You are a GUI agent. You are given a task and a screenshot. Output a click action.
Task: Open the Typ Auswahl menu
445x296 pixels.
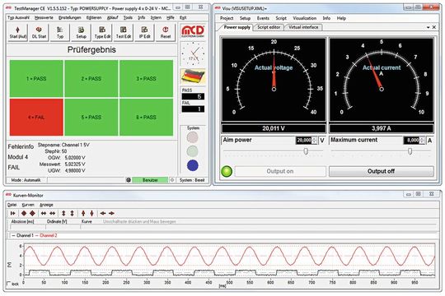[18, 17]
